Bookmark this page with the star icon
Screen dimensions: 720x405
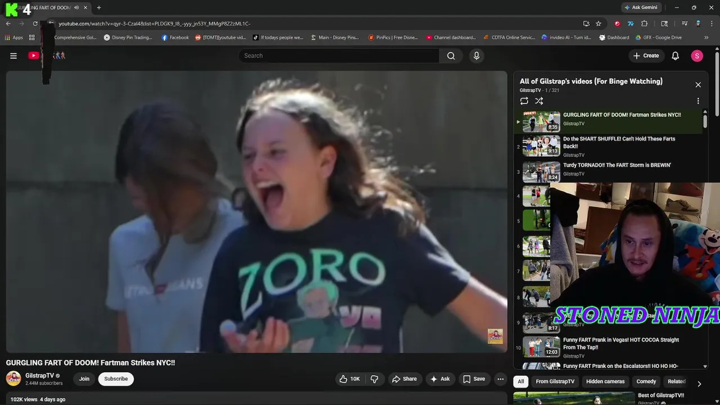coord(598,24)
